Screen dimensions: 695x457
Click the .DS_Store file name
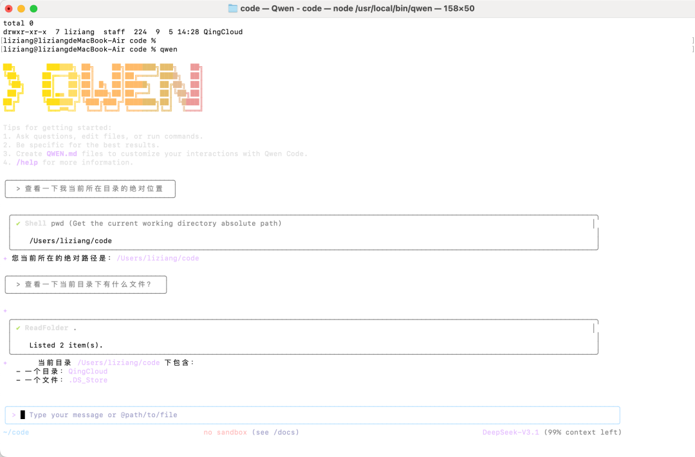[88, 380]
